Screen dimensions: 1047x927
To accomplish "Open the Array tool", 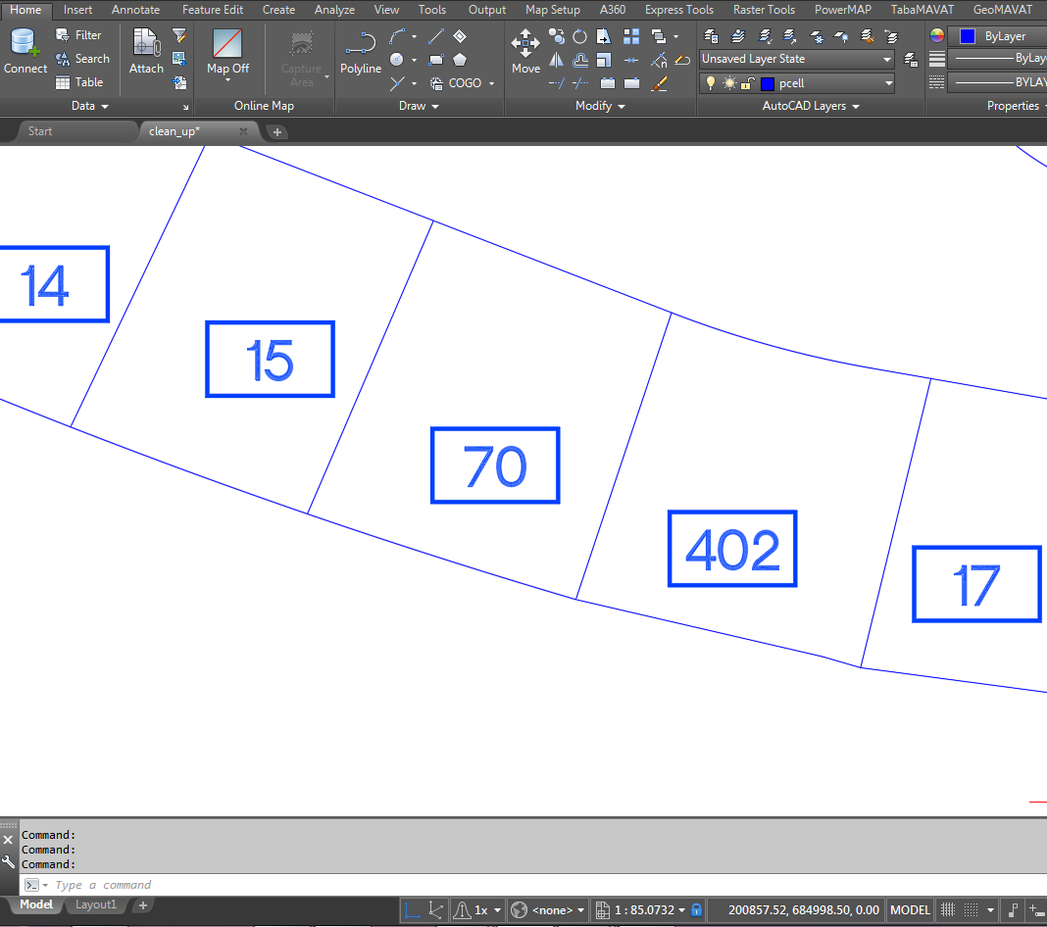I will pyautogui.click(x=631, y=36).
